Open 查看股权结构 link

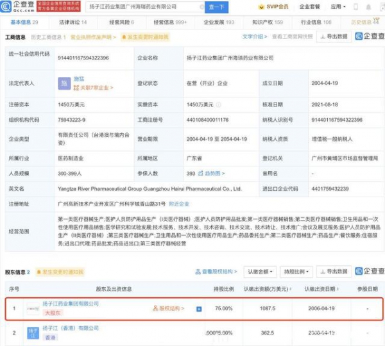[216, 272]
